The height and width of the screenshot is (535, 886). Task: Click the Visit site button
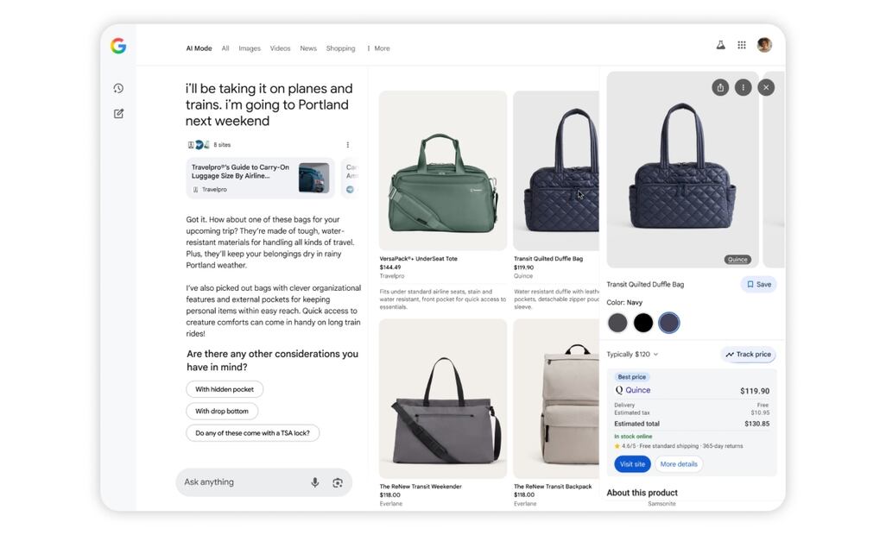click(x=632, y=464)
